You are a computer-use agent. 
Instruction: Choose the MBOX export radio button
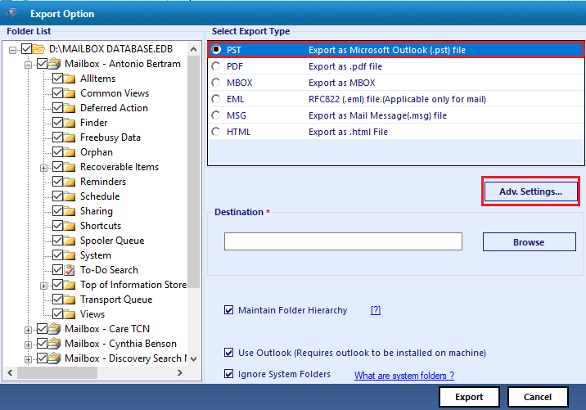click(216, 83)
